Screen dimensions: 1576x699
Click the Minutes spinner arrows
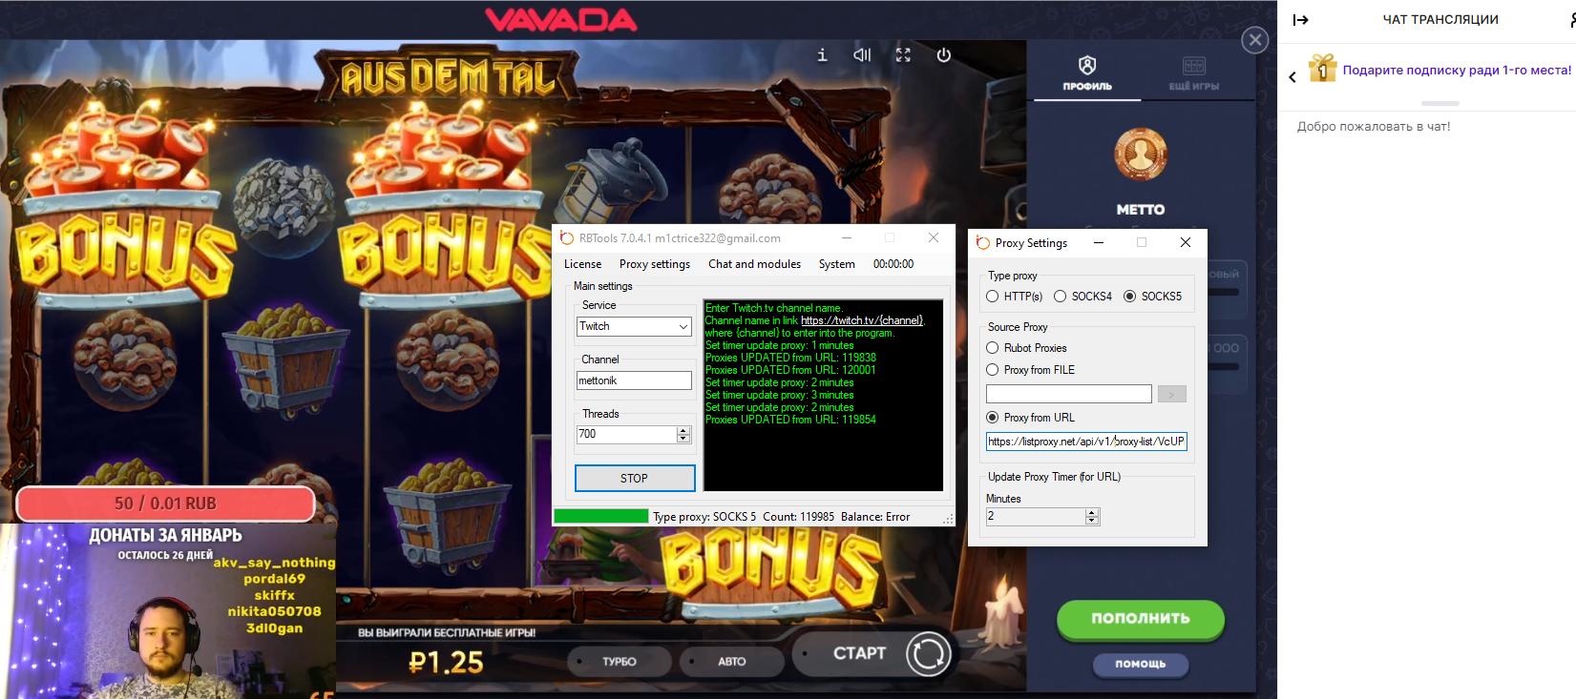coord(1092,516)
